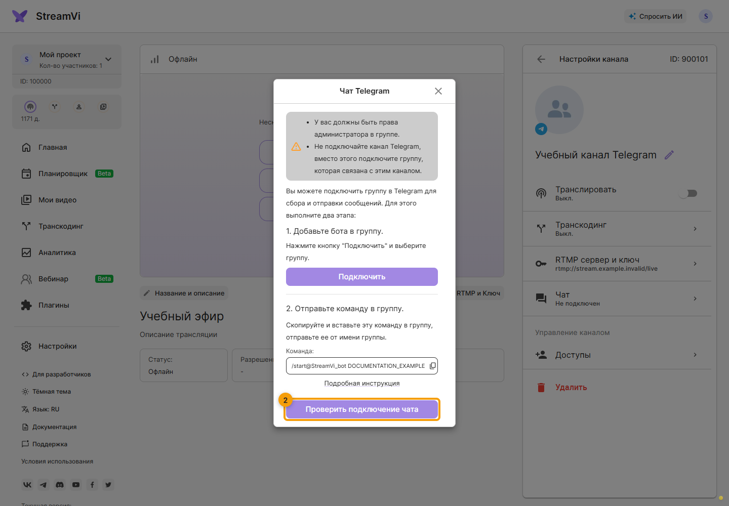Click the Спросить ИИ button
Viewport: 729px width, 506px height.
tap(656, 16)
